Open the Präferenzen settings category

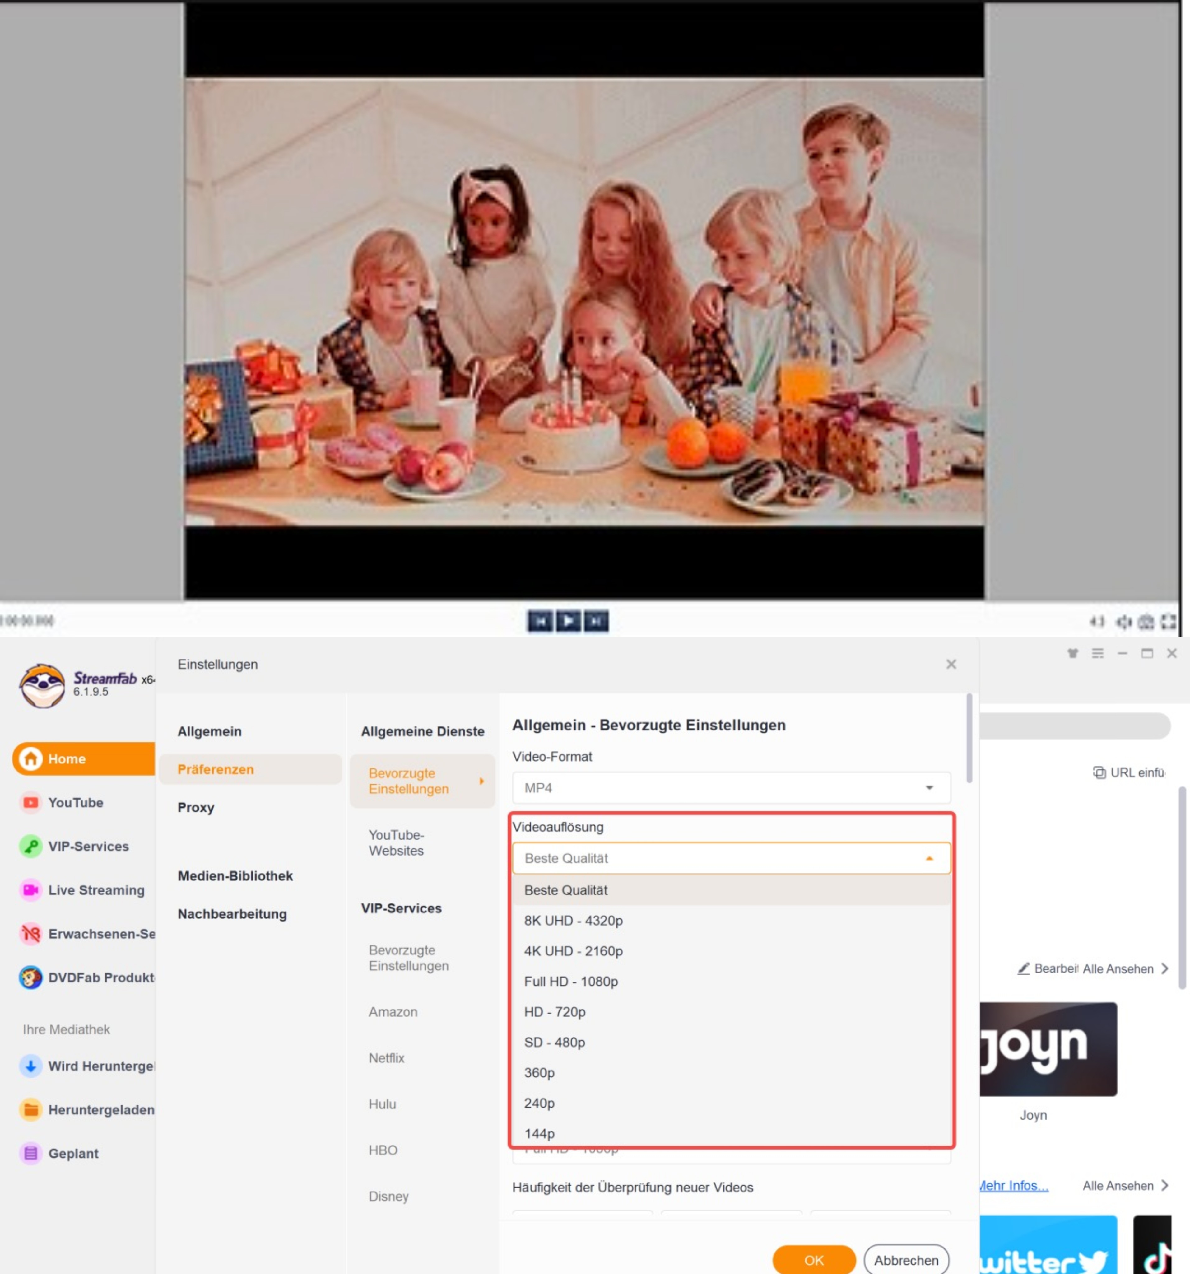pyautogui.click(x=251, y=769)
